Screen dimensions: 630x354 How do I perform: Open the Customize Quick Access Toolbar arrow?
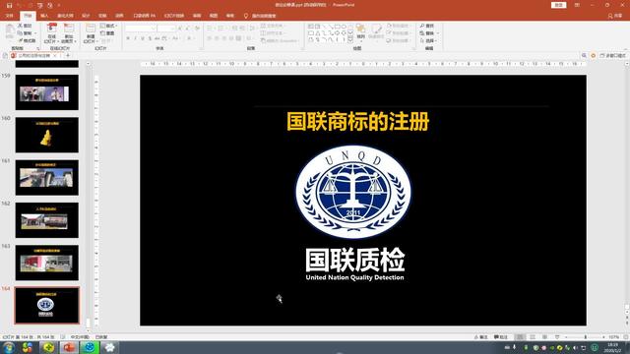[x=59, y=5]
